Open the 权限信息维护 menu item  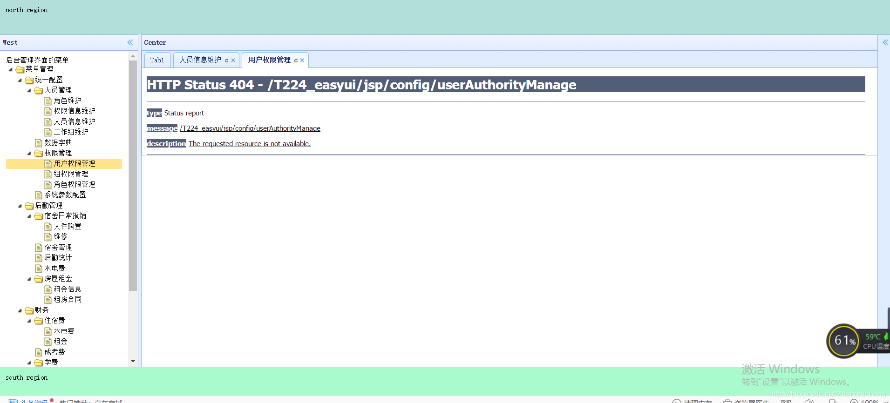tap(75, 111)
